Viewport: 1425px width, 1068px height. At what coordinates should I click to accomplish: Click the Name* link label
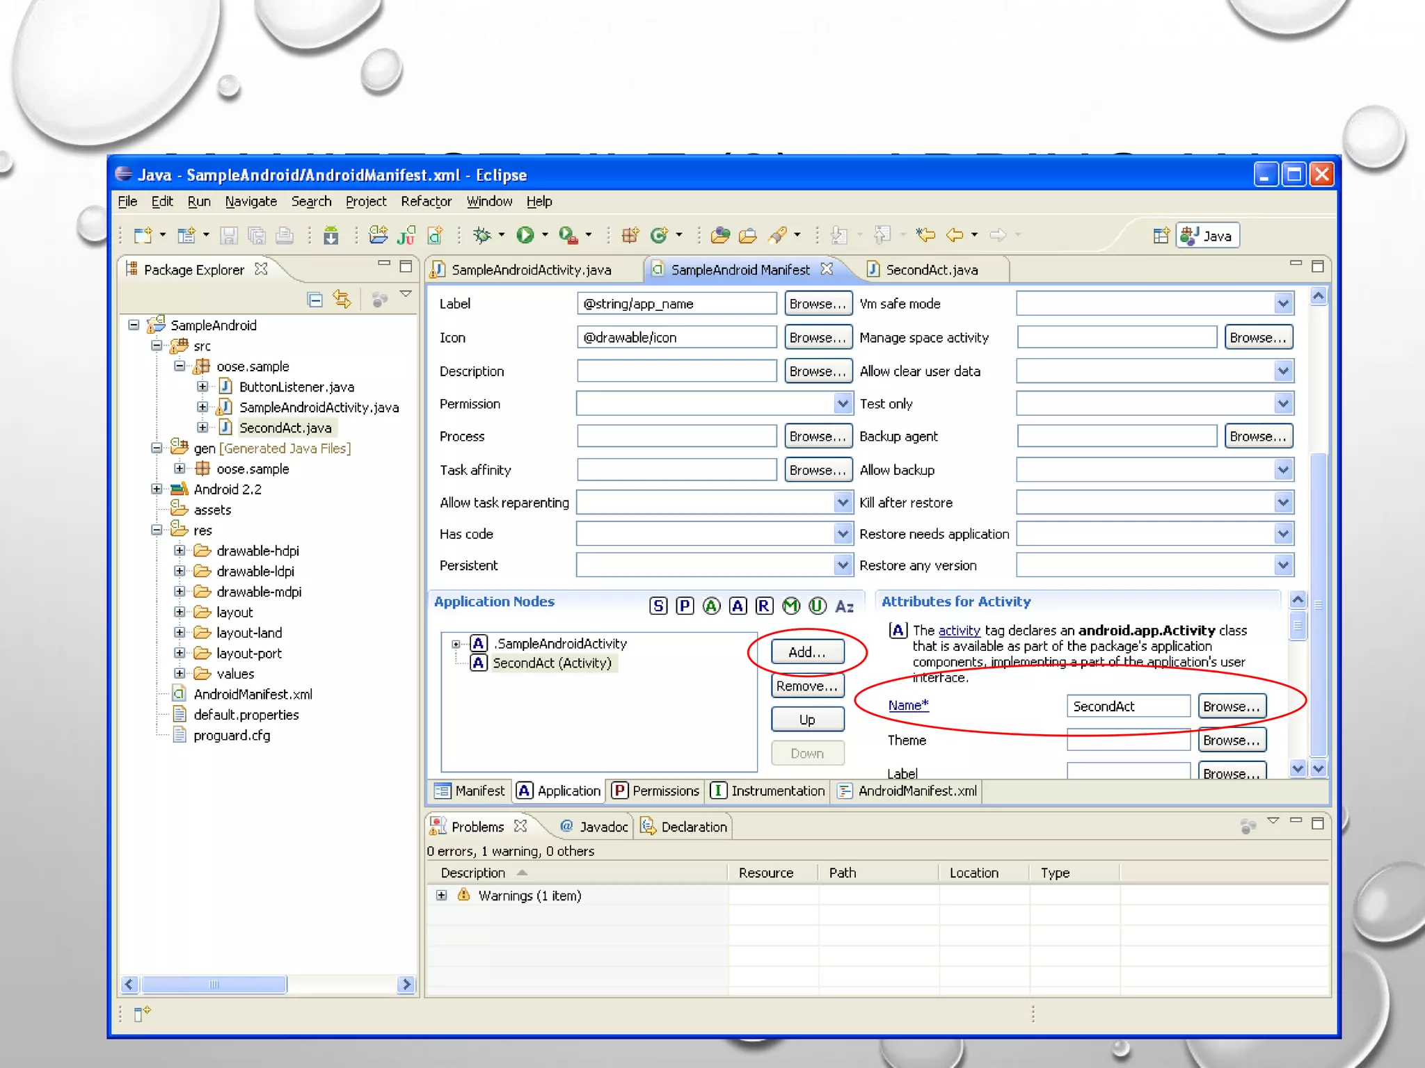click(x=908, y=705)
